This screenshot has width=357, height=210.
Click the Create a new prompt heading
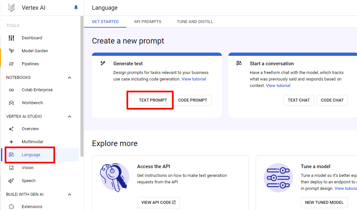point(128,41)
